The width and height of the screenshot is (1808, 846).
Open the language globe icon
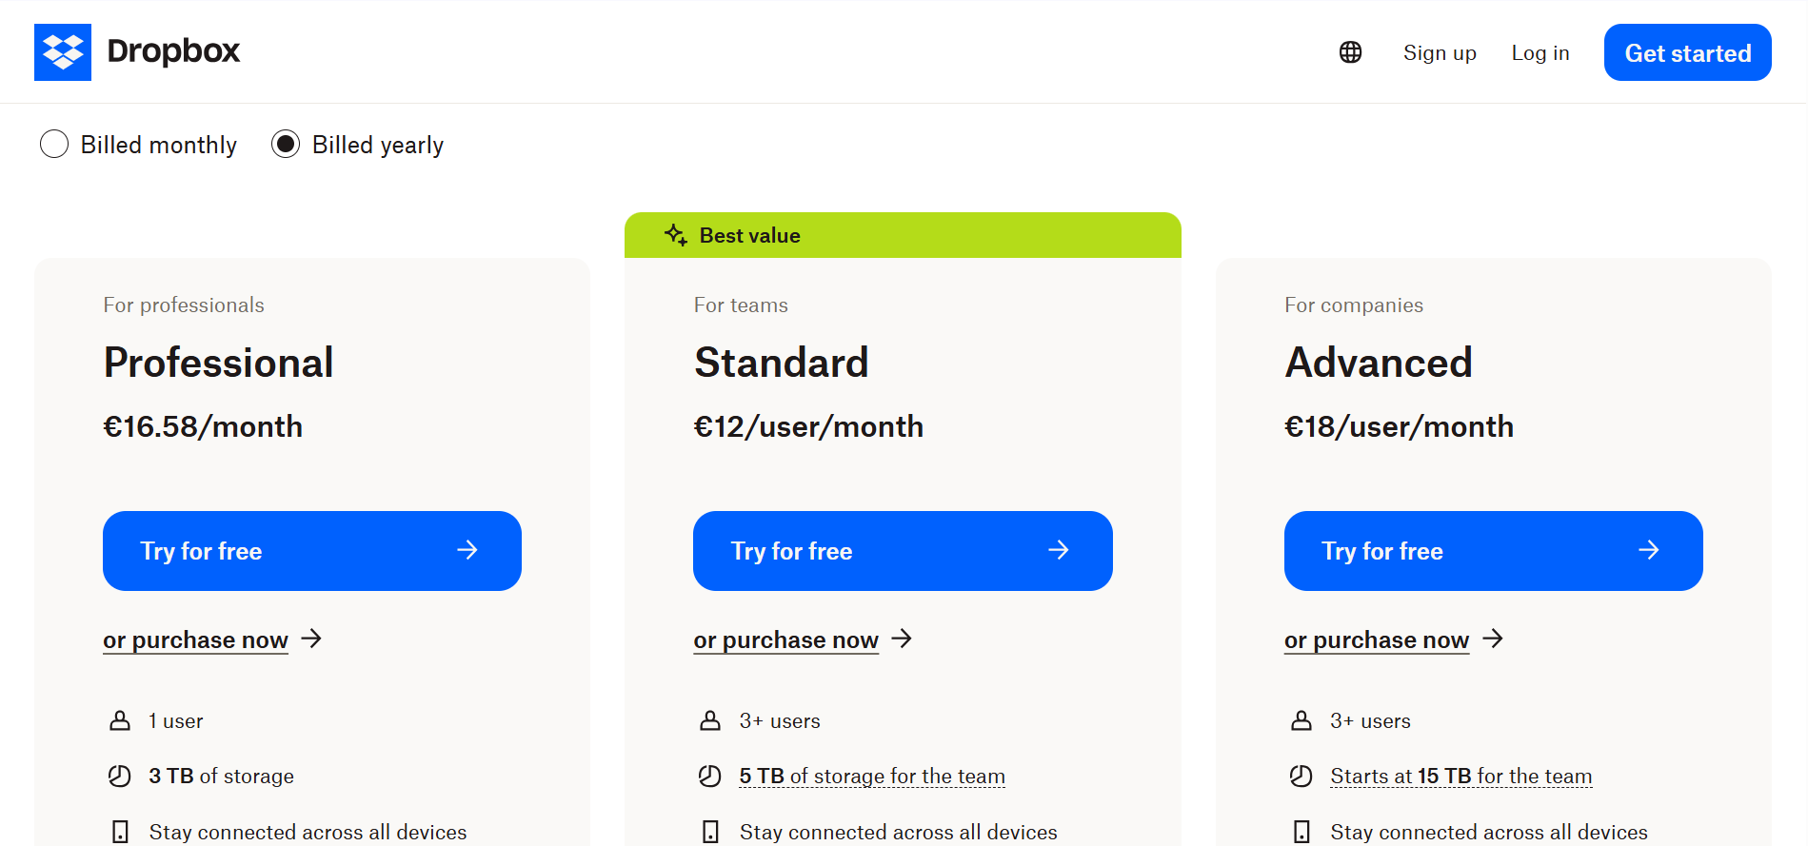tap(1350, 52)
